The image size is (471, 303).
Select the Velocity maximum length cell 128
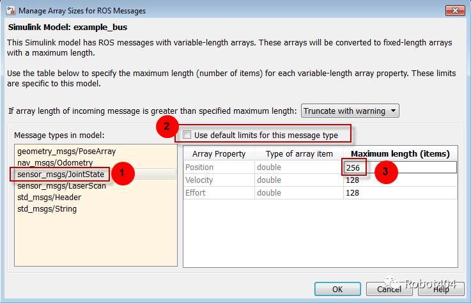pos(401,180)
